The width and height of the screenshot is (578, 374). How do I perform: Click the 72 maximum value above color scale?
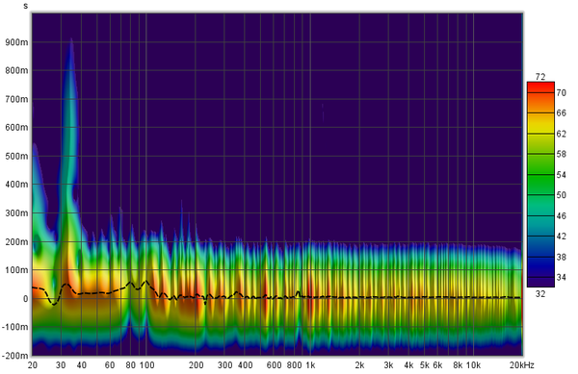(x=540, y=77)
